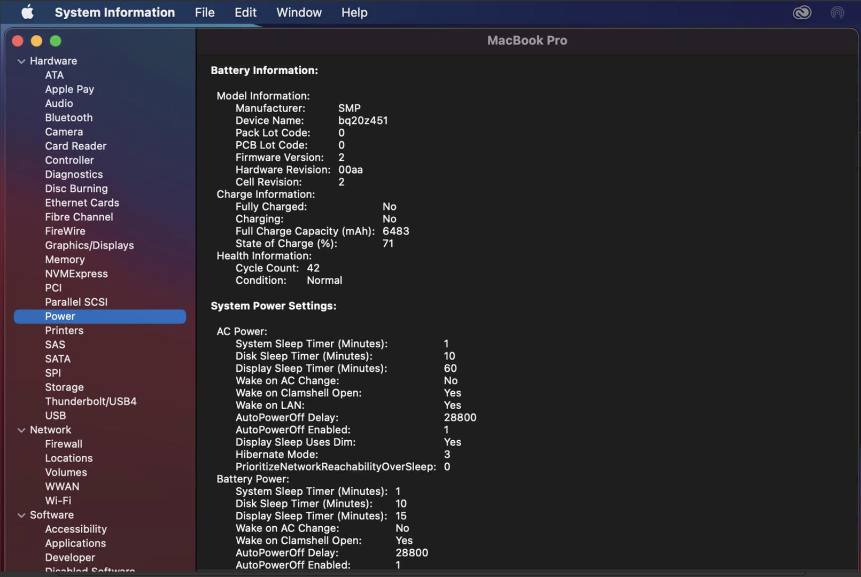Select PCI in the sidebar
The height and width of the screenshot is (577, 861).
pos(53,288)
